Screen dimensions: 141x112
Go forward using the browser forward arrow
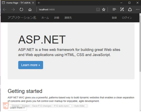13,10
